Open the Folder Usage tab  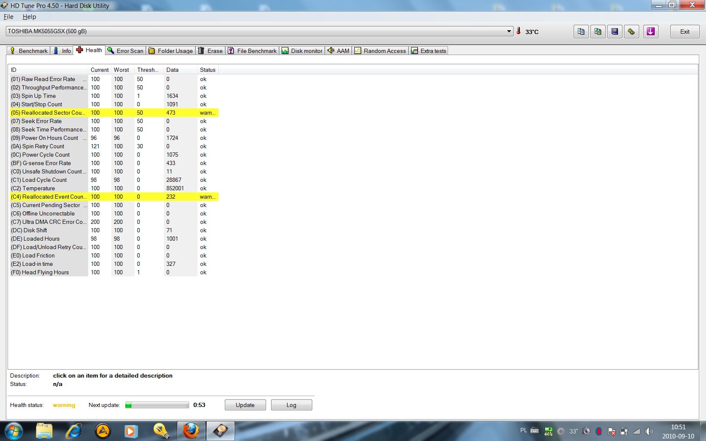click(x=171, y=51)
